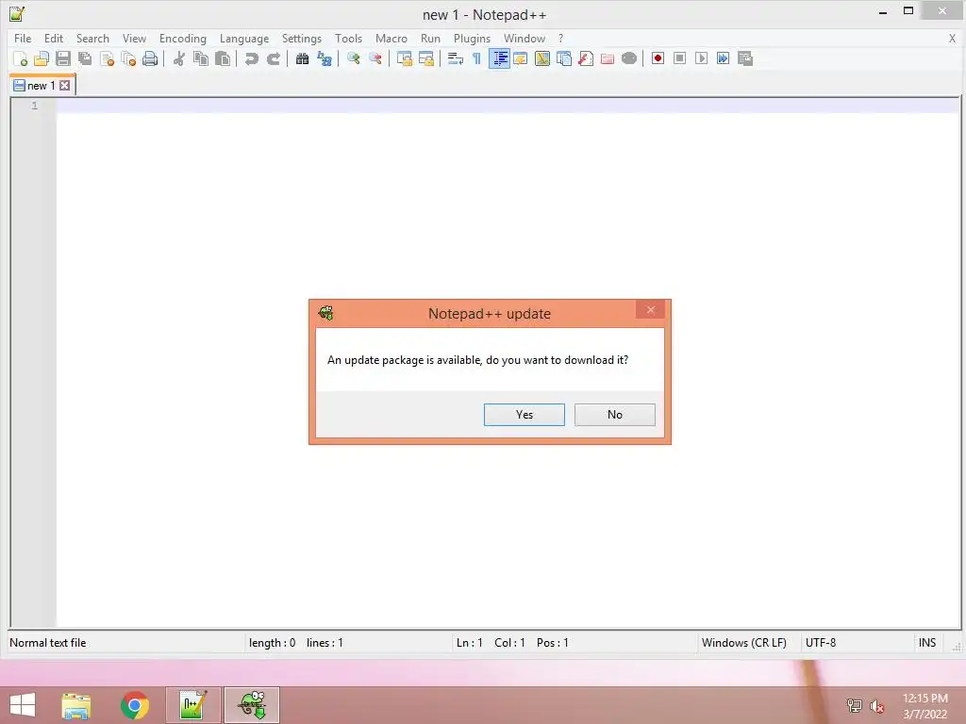
Task: Click the Close All toolbar icon
Action: (x=128, y=58)
